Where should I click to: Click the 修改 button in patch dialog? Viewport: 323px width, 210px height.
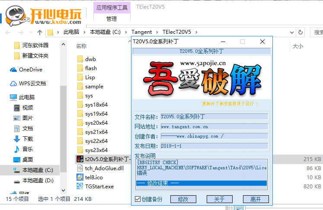coord(182,199)
